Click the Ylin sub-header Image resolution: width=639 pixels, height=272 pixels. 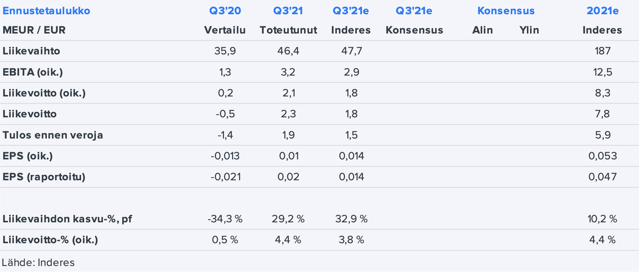tap(529, 30)
